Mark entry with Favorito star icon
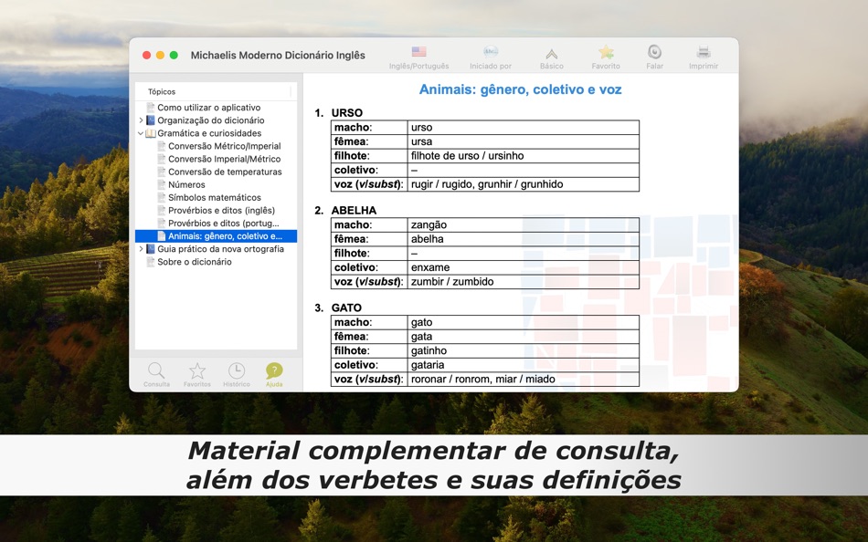The image size is (868, 542). point(606,52)
